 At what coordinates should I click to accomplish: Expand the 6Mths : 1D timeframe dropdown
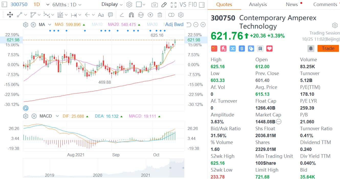[66, 4]
